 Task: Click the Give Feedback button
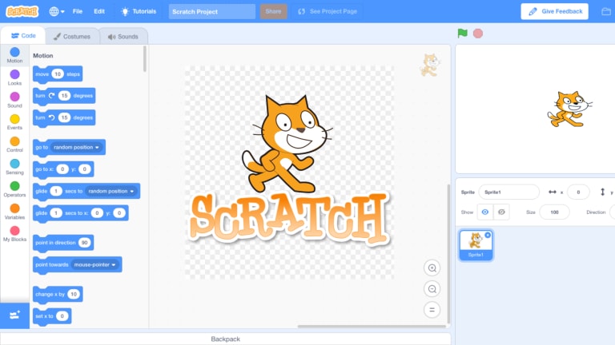pos(555,11)
